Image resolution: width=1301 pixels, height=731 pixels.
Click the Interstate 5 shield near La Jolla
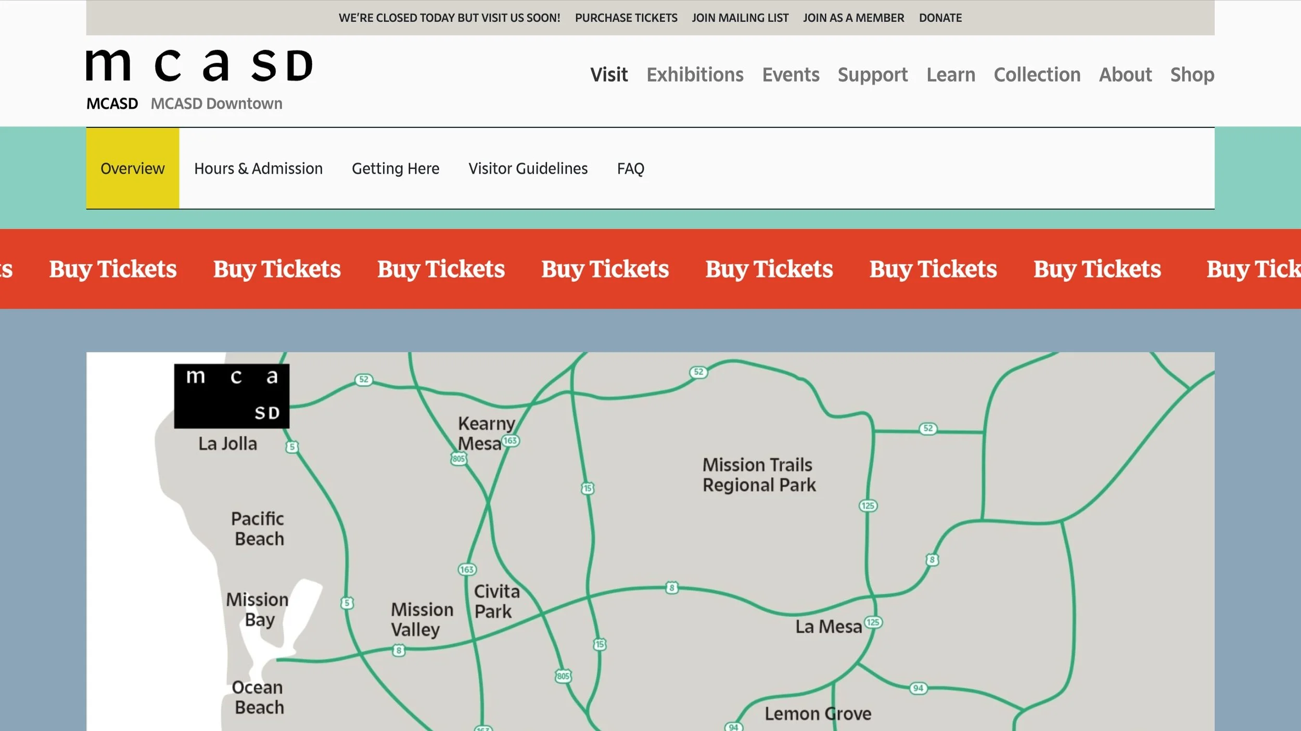[x=292, y=447]
